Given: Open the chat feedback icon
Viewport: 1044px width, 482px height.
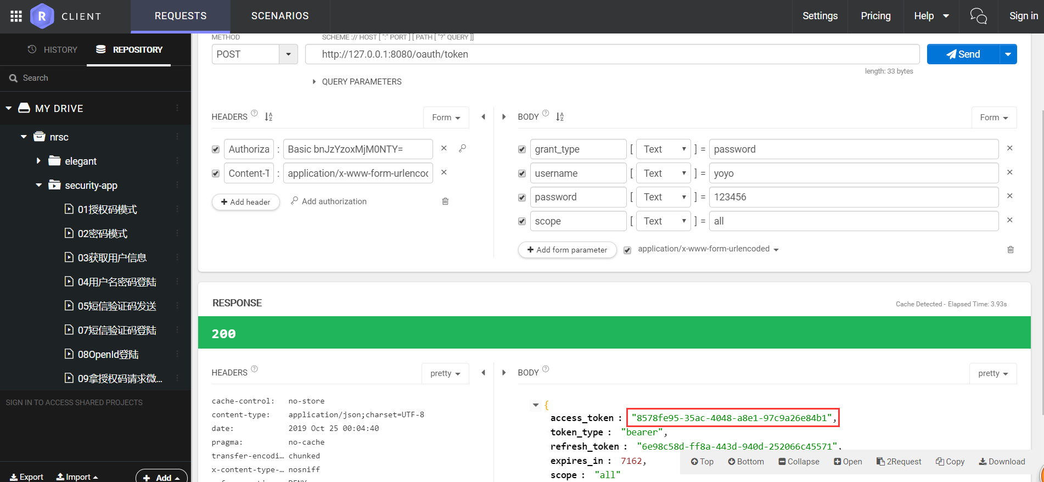Looking at the screenshot, I should tap(978, 16).
